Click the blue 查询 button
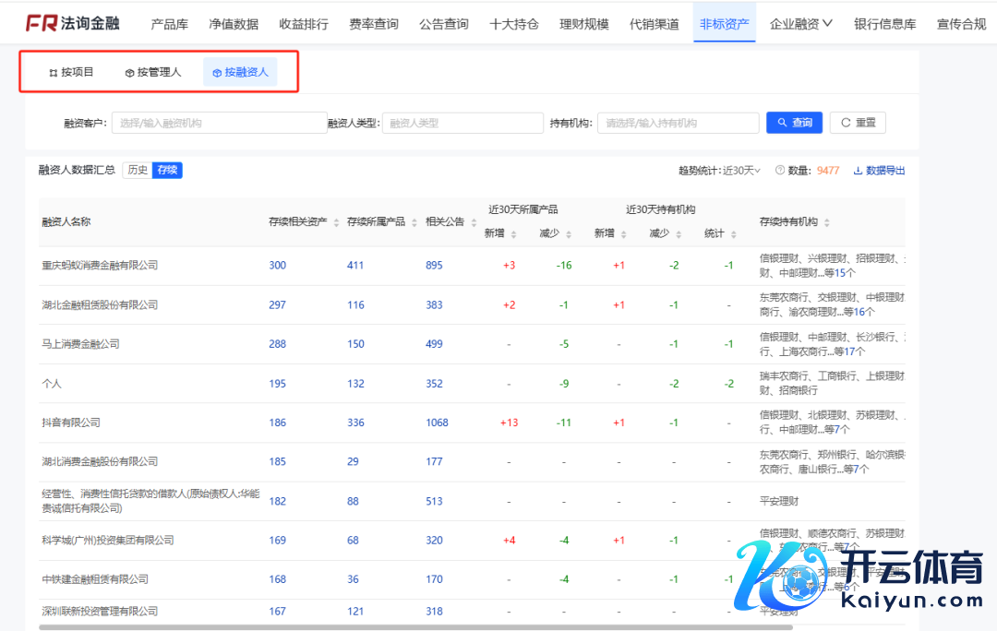The width and height of the screenshot is (997, 631). 794,123
